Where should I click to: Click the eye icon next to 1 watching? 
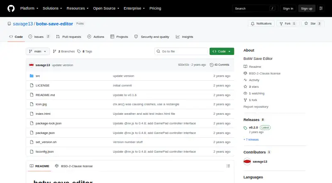[245, 93]
